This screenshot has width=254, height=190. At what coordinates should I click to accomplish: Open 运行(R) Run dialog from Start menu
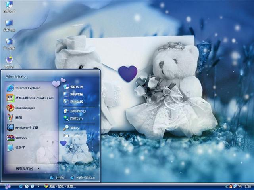[71, 135]
